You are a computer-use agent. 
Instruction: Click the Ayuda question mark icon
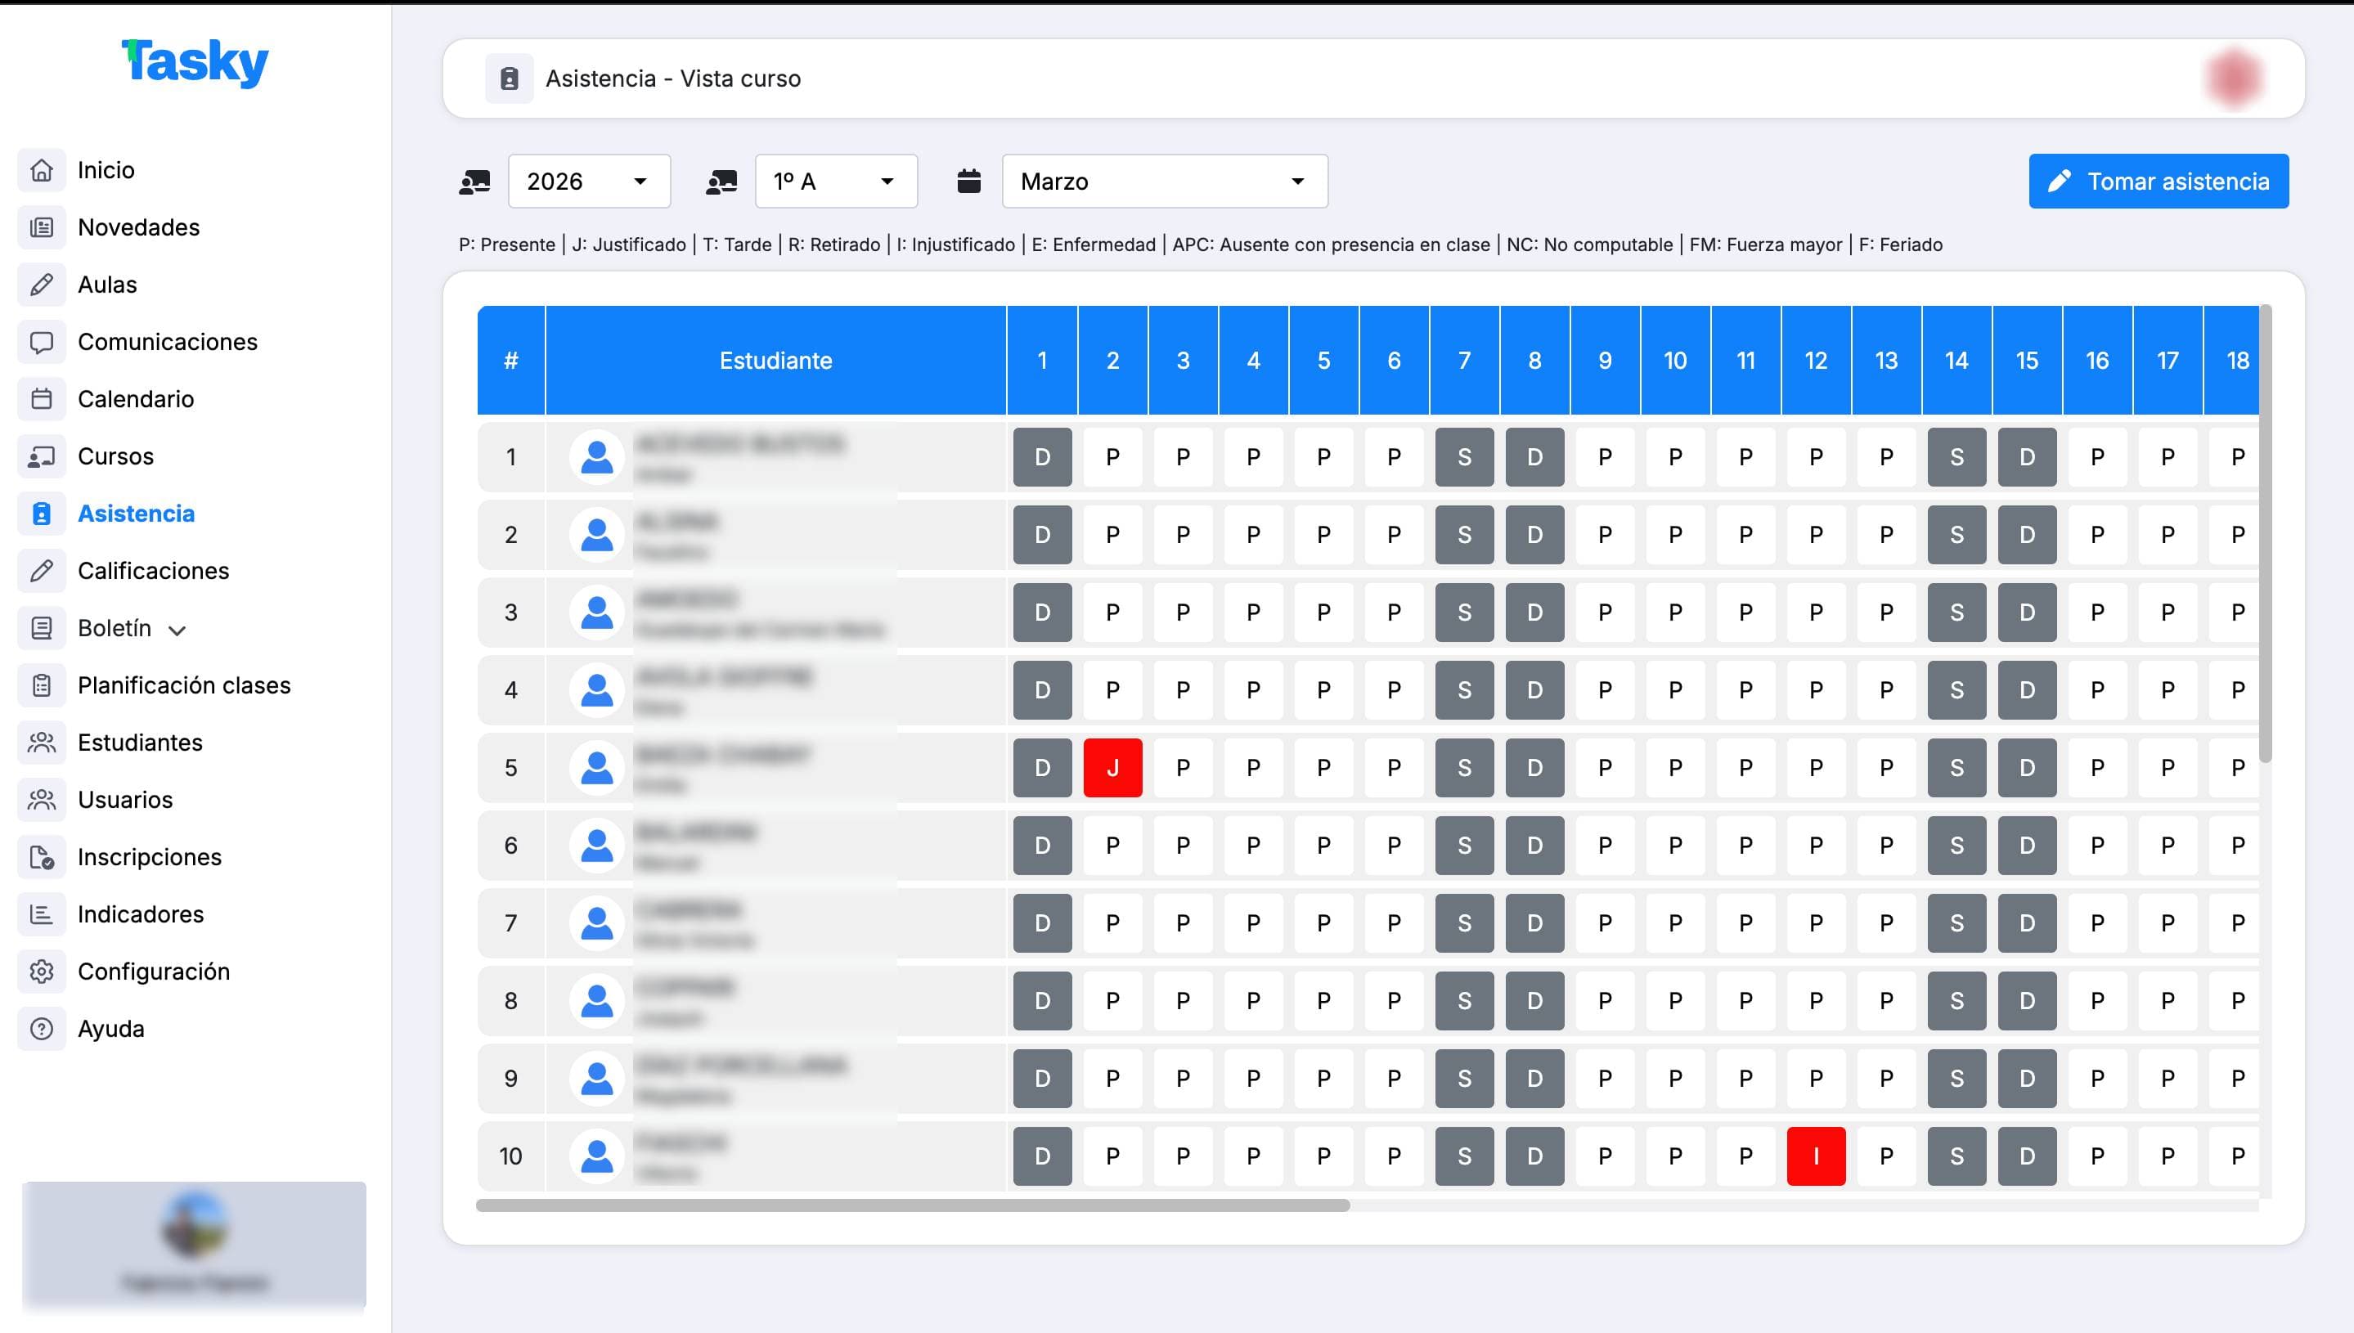coord(41,1029)
